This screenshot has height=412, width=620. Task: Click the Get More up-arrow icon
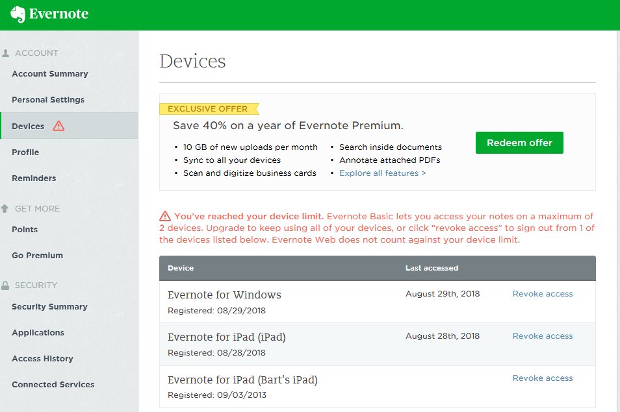(x=5, y=208)
